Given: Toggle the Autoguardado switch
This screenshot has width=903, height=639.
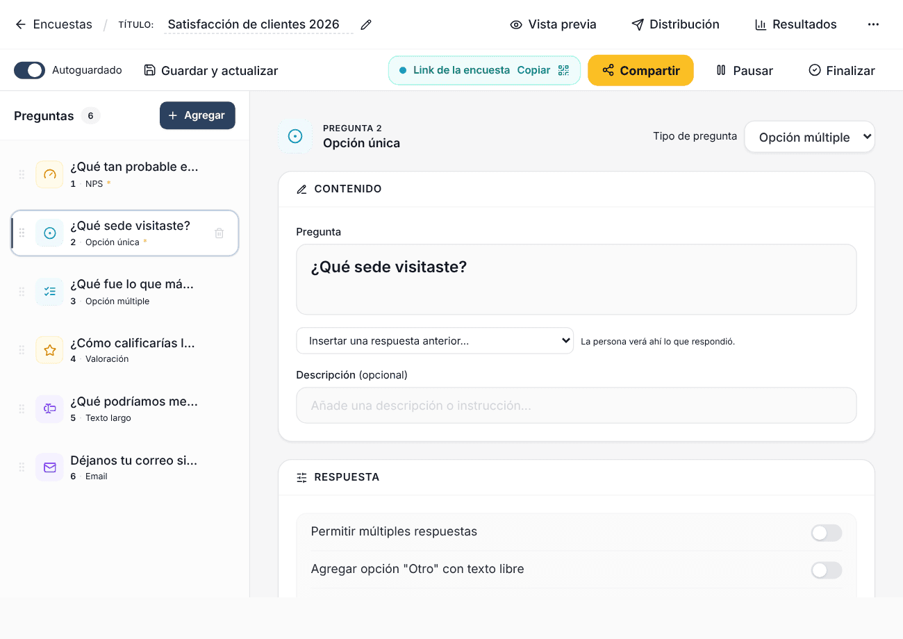Looking at the screenshot, I should pos(29,70).
